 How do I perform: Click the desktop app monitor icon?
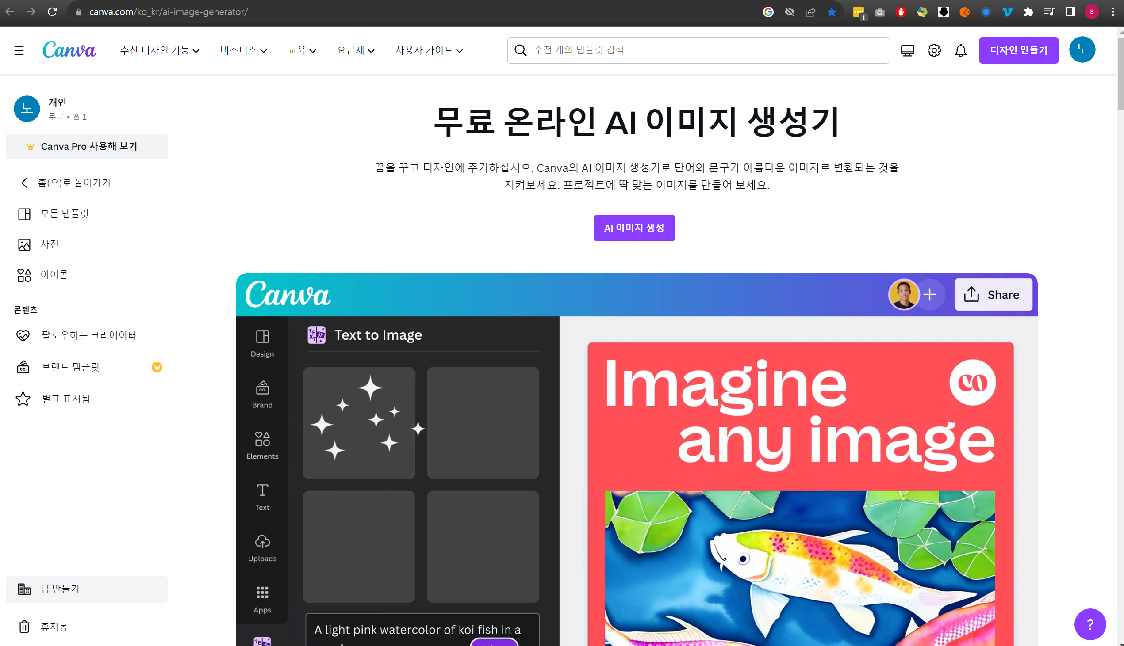[907, 50]
